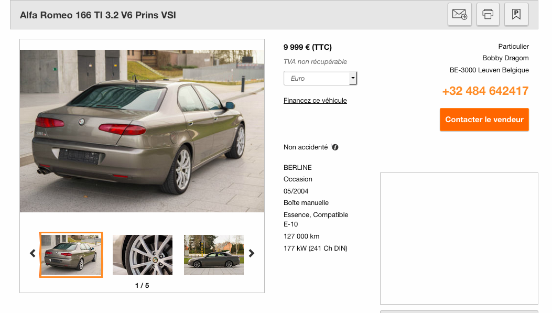Viewport: 552px width, 313px height.
Task: Call seller number +32 484 642417
Action: point(485,91)
